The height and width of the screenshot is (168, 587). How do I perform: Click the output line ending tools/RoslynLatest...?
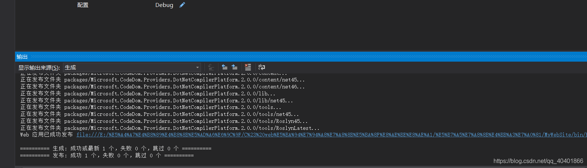170,128
